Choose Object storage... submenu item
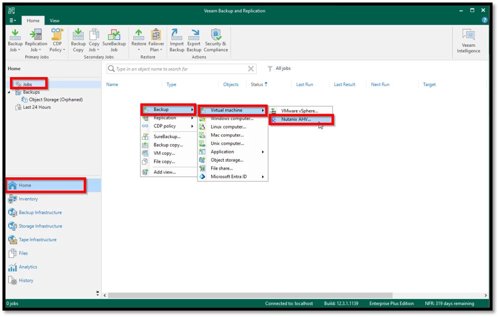499x317 pixels. point(233,160)
